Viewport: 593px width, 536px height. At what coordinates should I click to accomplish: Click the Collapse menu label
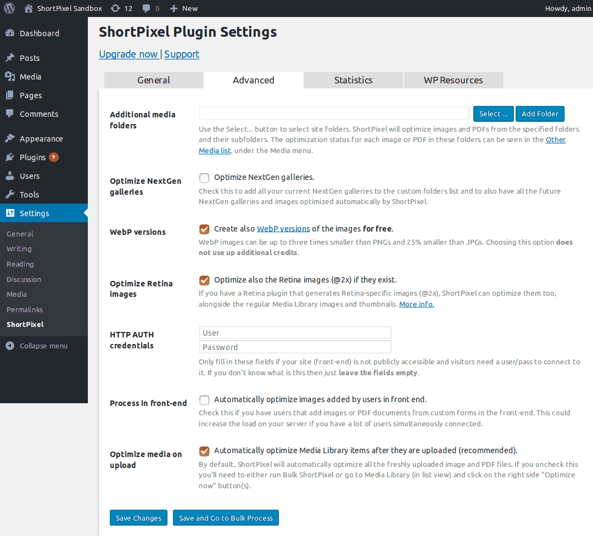click(x=43, y=346)
